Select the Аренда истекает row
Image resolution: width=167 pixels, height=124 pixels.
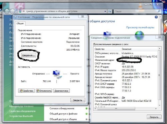click(126, 77)
